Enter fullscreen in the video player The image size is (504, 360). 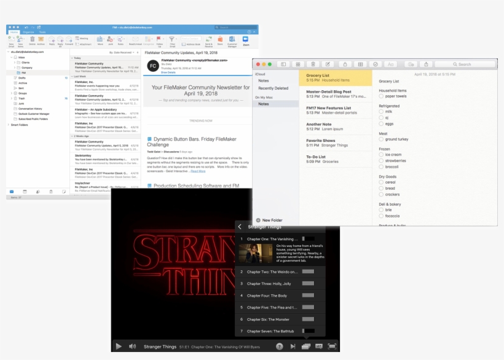[333, 346]
